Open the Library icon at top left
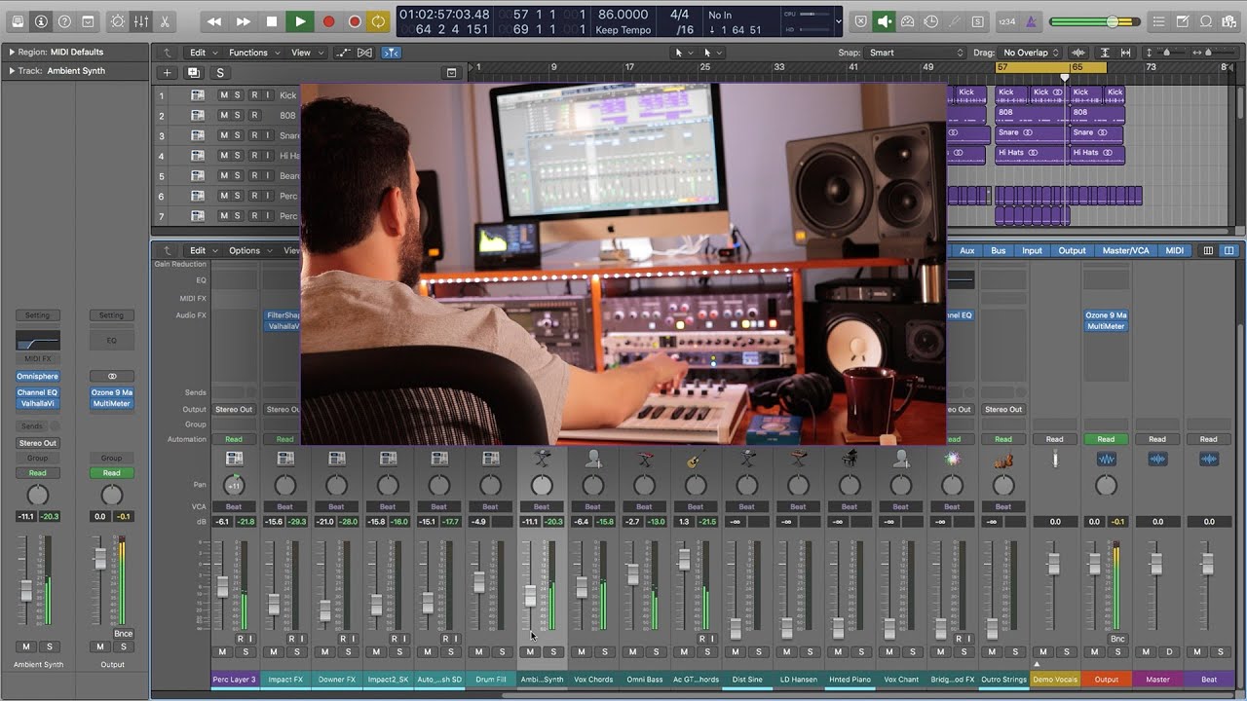The width and height of the screenshot is (1247, 701). (x=17, y=19)
